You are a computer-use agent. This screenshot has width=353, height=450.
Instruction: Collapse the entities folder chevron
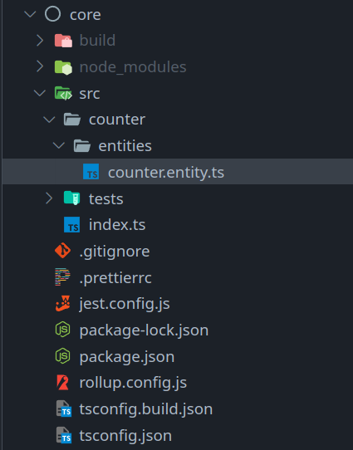(x=59, y=145)
